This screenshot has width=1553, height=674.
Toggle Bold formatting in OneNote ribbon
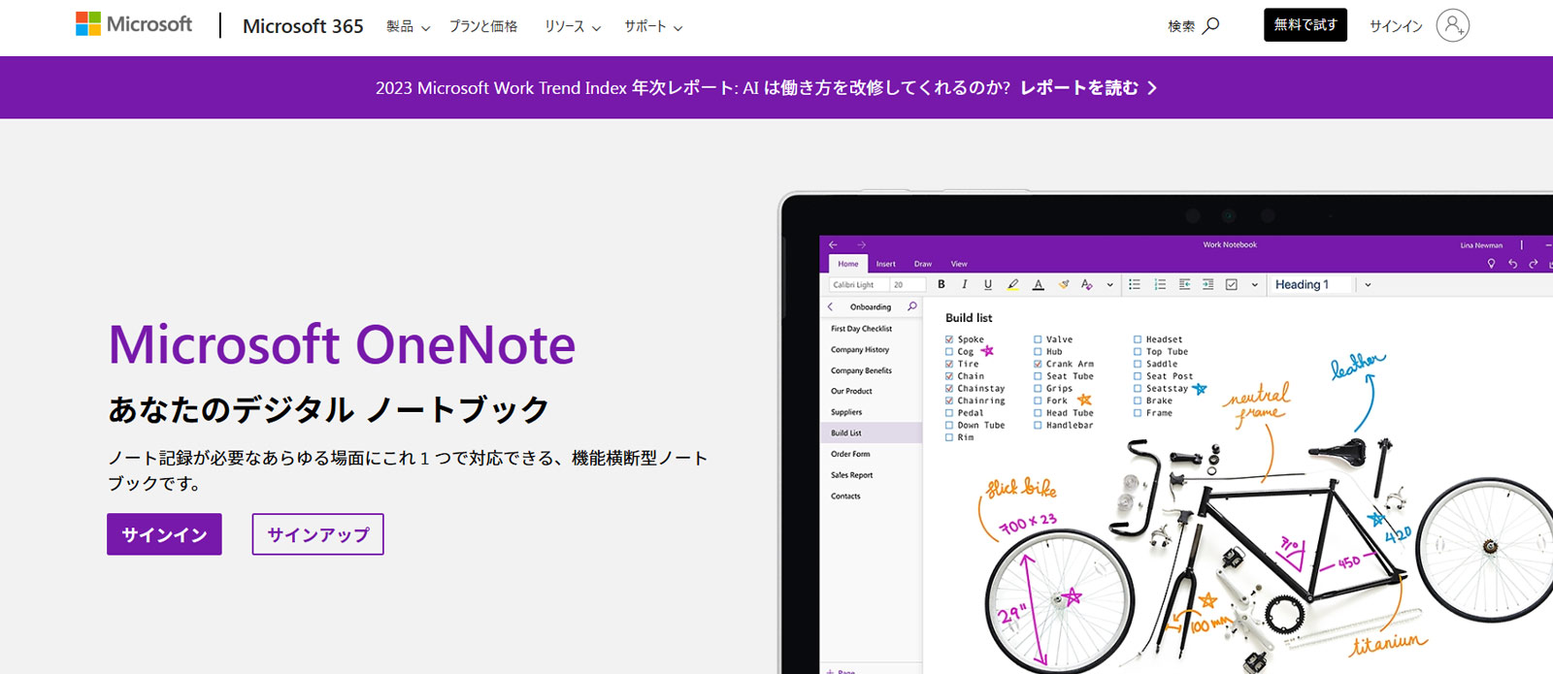pos(941,284)
